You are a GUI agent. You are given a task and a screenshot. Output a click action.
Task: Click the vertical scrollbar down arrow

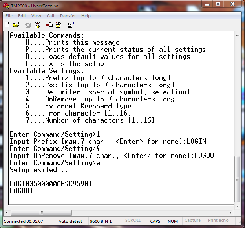pos(237,206)
